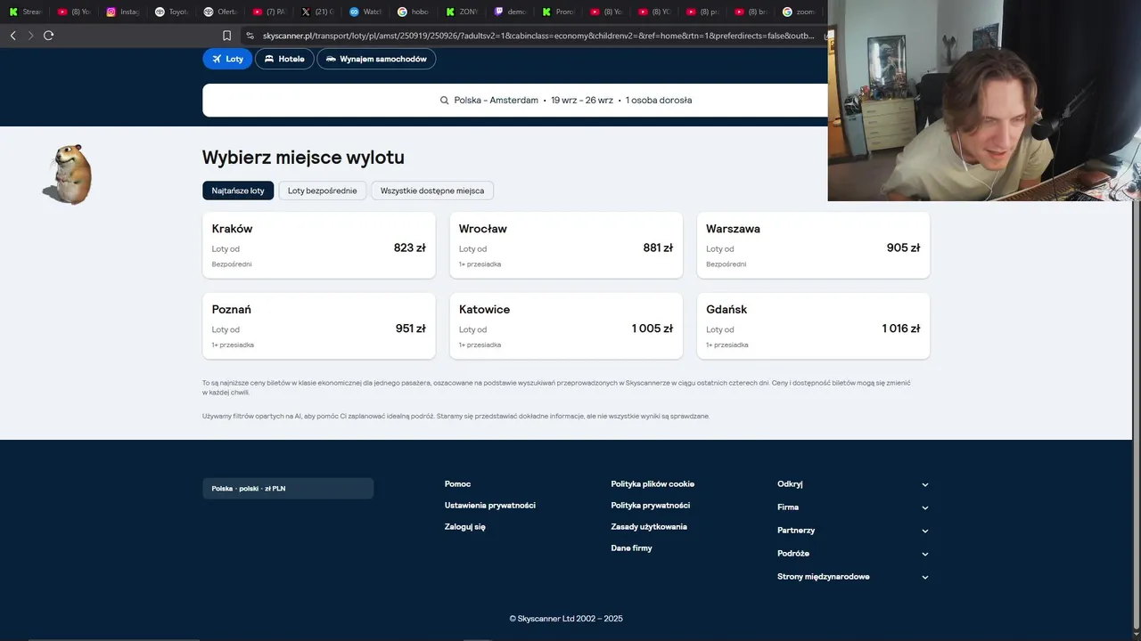Expand the Odkryj footer section
This screenshot has height=641, width=1141.
coord(853,484)
